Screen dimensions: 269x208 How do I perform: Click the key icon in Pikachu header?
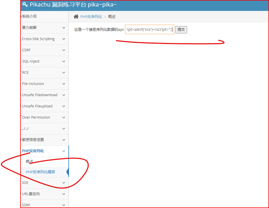[x=25, y=4]
